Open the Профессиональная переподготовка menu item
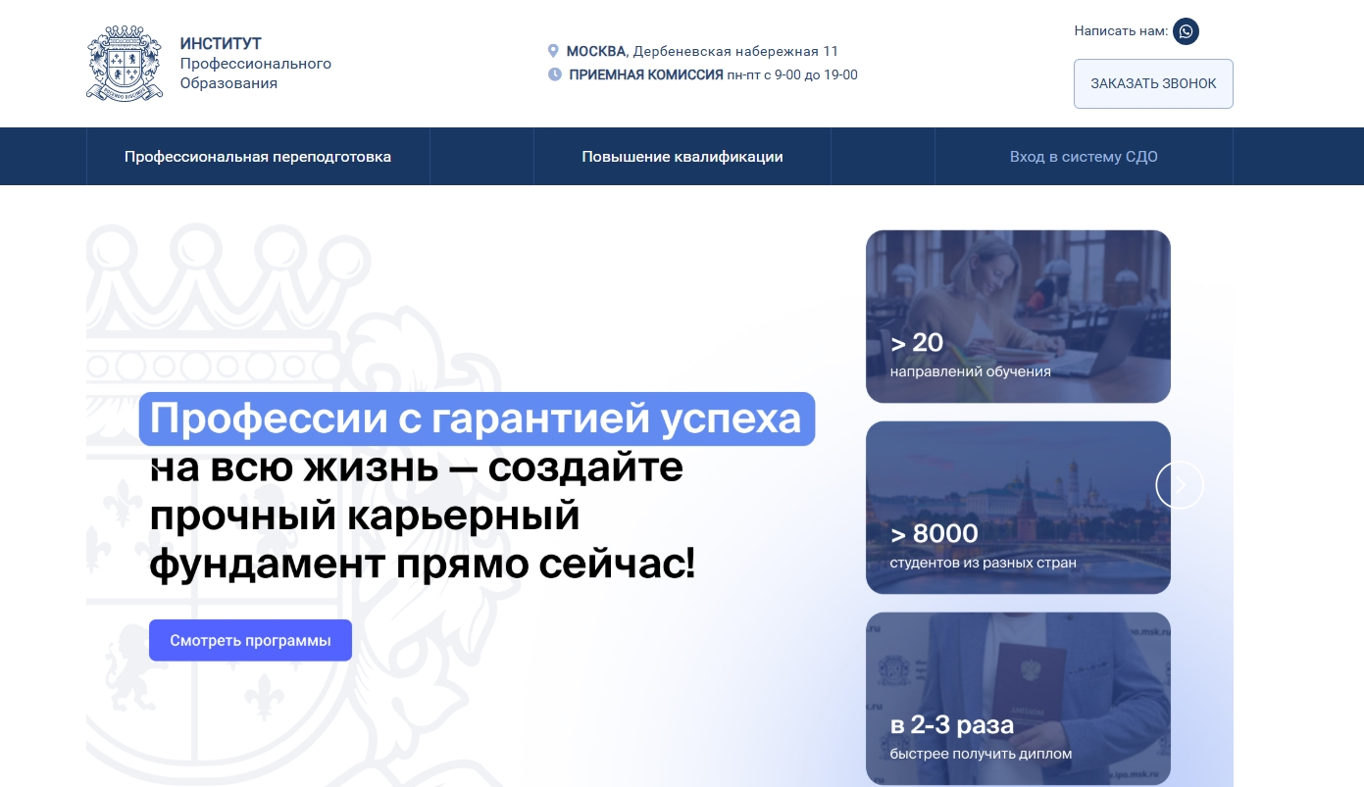Viewport: 1364px width, 787px height. pyautogui.click(x=258, y=157)
